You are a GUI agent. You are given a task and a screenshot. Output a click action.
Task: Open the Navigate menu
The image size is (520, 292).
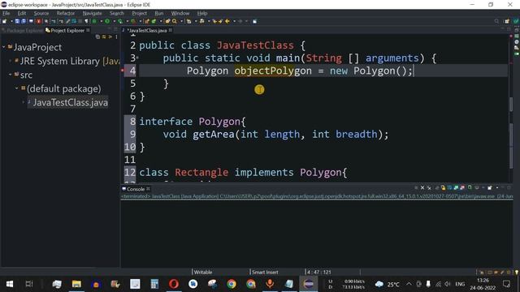pyautogui.click(x=92, y=13)
